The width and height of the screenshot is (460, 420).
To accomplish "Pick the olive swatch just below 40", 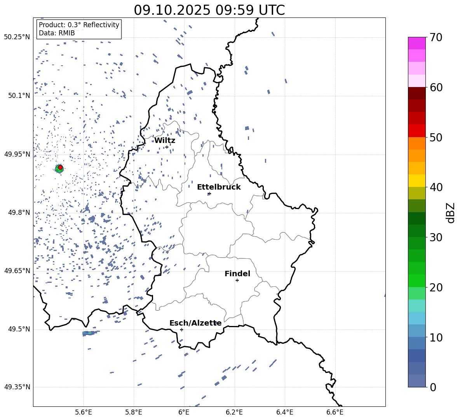I will (416, 193).
